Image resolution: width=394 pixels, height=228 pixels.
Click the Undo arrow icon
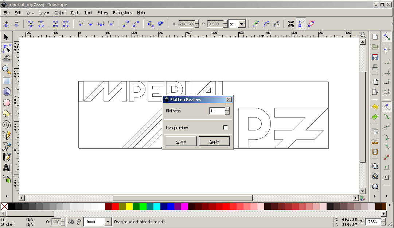point(375,107)
